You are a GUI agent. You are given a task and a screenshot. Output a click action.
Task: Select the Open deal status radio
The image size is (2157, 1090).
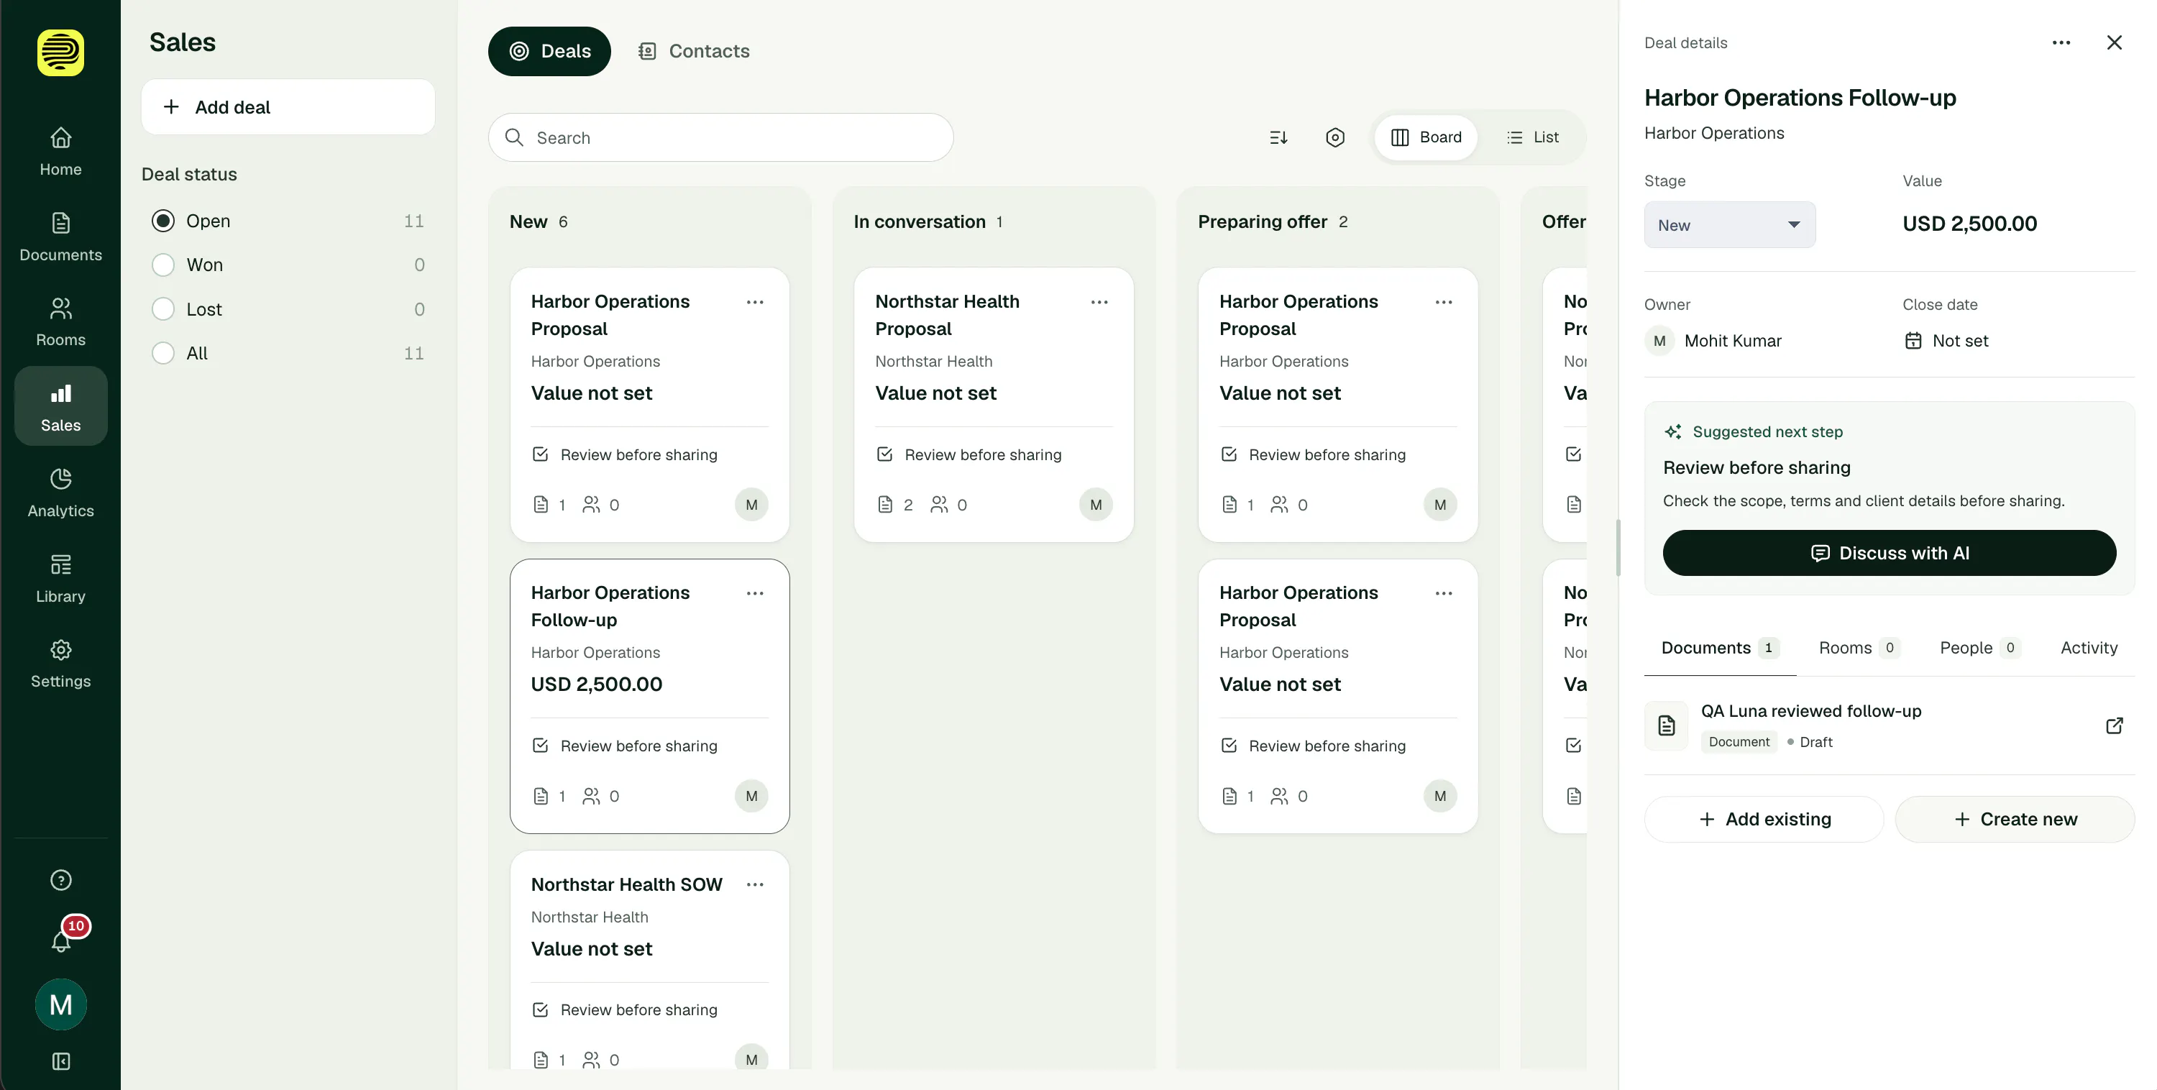[162, 221]
